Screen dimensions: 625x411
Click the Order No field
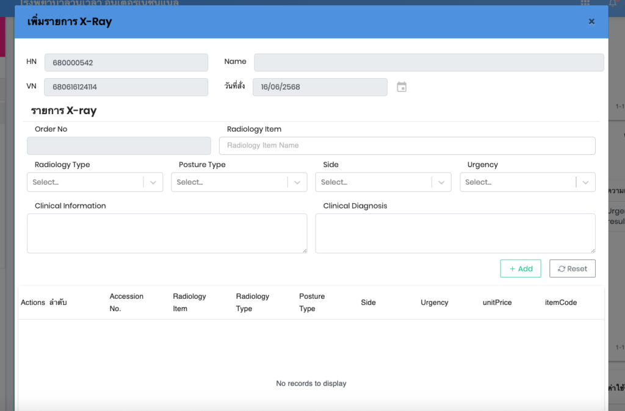point(118,146)
